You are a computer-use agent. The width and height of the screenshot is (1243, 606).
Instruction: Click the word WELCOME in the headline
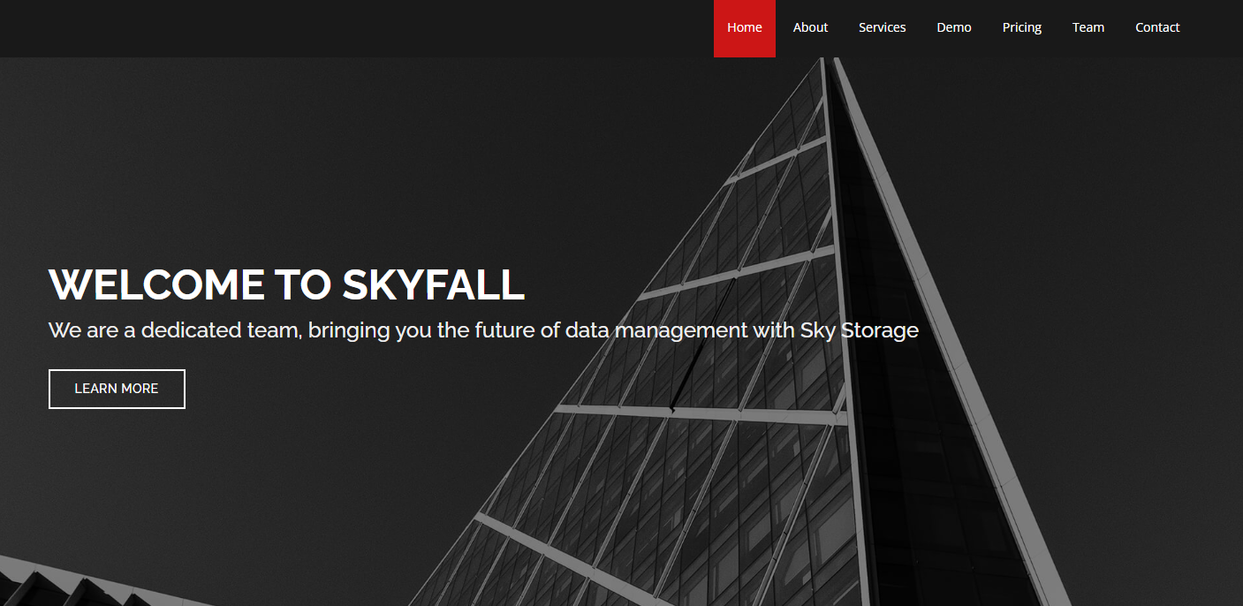coord(156,284)
